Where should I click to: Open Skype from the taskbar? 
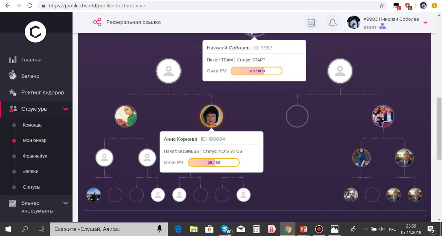226,229
